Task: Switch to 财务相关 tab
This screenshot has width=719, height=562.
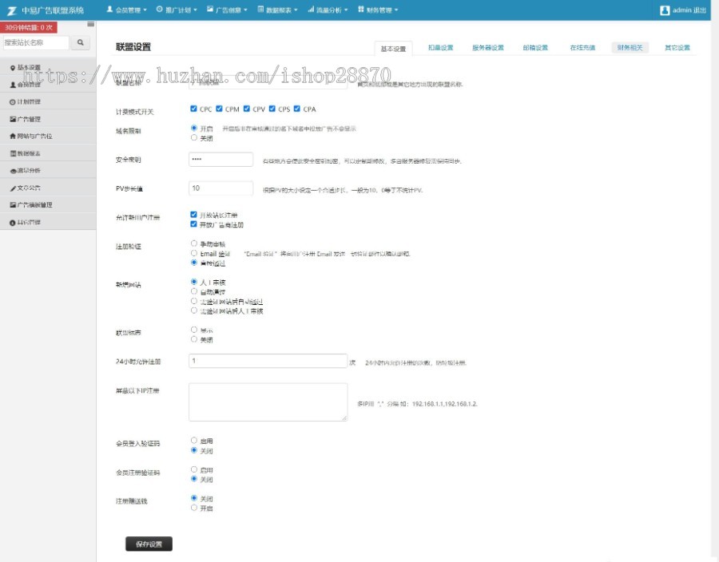Action: click(x=630, y=48)
